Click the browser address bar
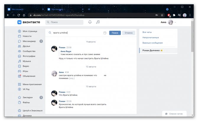Screen dimensions: 198x121 click(91, 15)
